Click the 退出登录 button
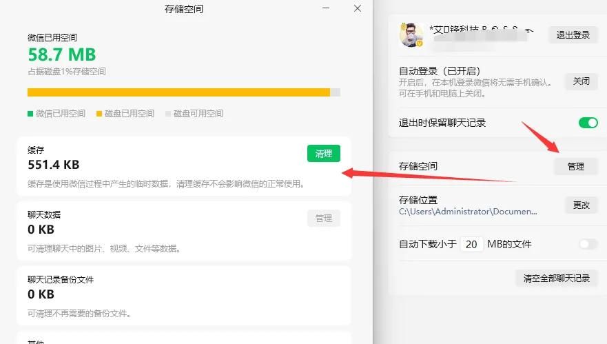This screenshot has width=607, height=344. pyautogui.click(x=573, y=35)
